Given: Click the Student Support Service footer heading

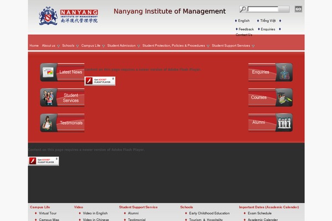Looking at the screenshot, I should [x=138, y=207].
